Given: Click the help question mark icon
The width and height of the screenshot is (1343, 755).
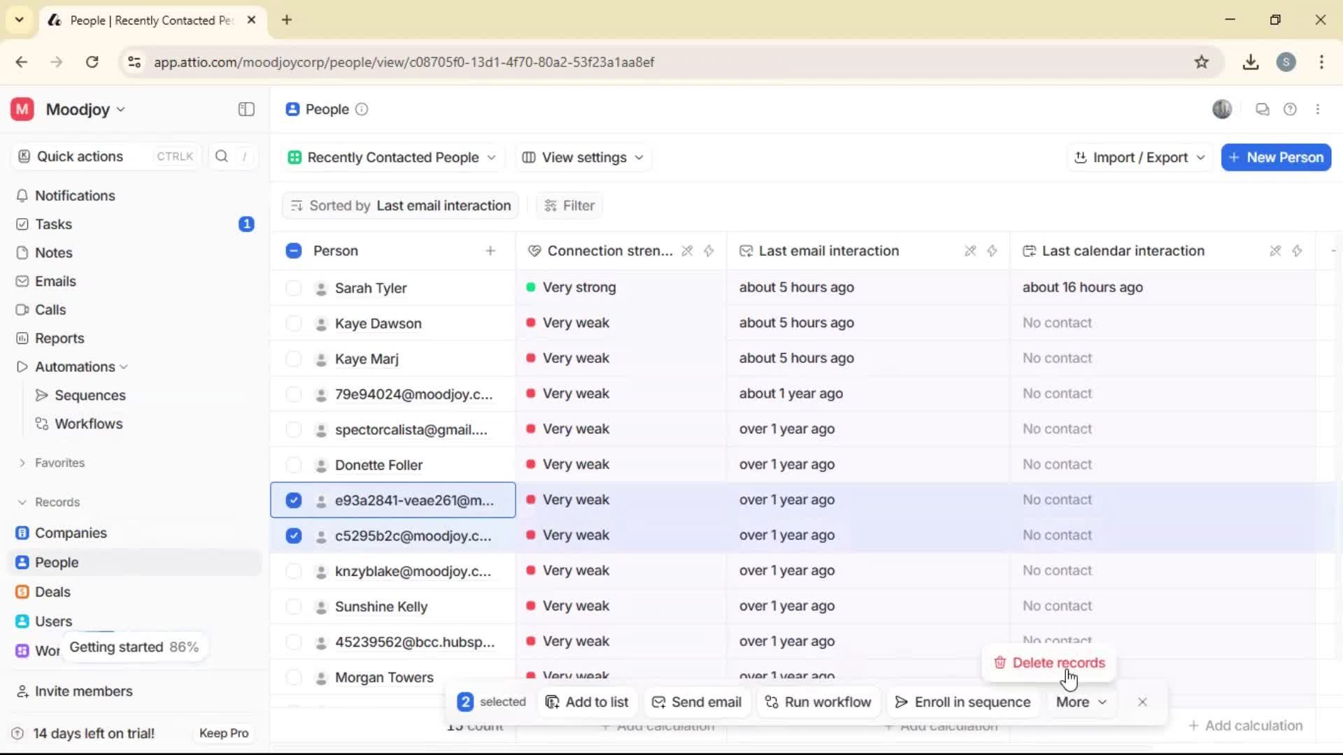Looking at the screenshot, I should pyautogui.click(x=1291, y=109).
